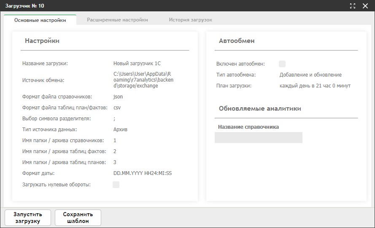Toggle Загружать нулевые обороты checkbox
The width and height of the screenshot is (375, 228).
tap(116, 185)
